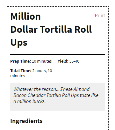Click the Ingredients heading
This screenshot has height=130, width=115.
26,121
